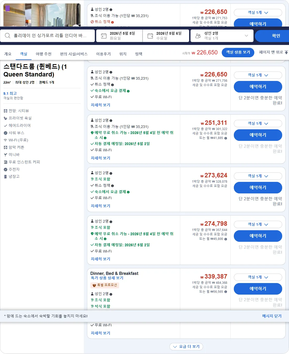Click the calendar icon beside 2026년 5월 6일
Screen dimensions: 289x354
click(150, 36)
